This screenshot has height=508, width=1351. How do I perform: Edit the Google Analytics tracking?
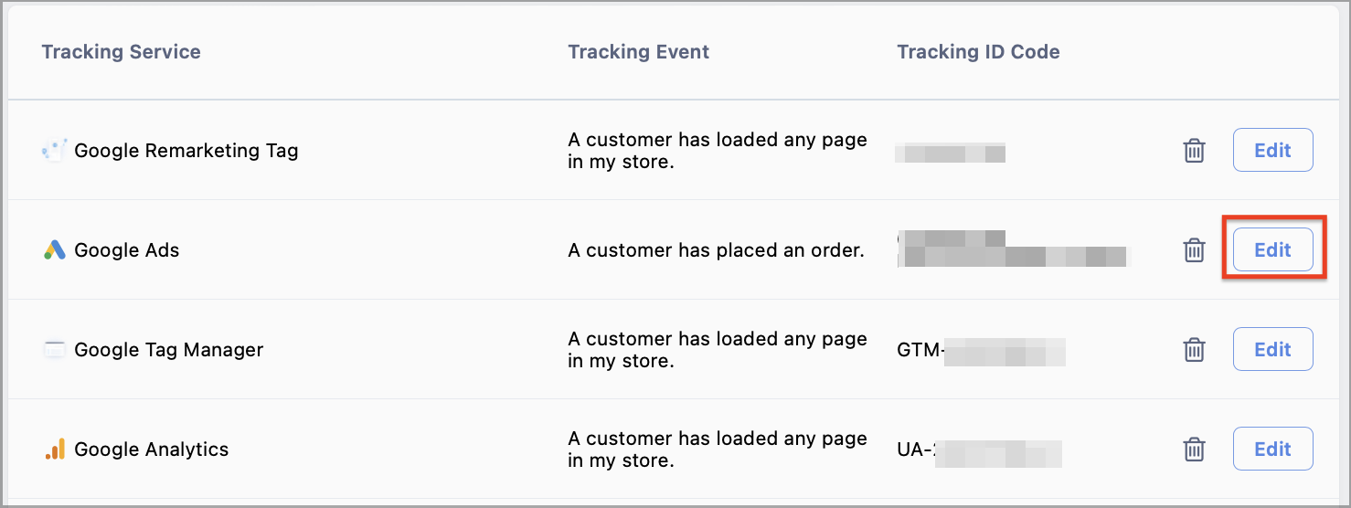point(1272,450)
